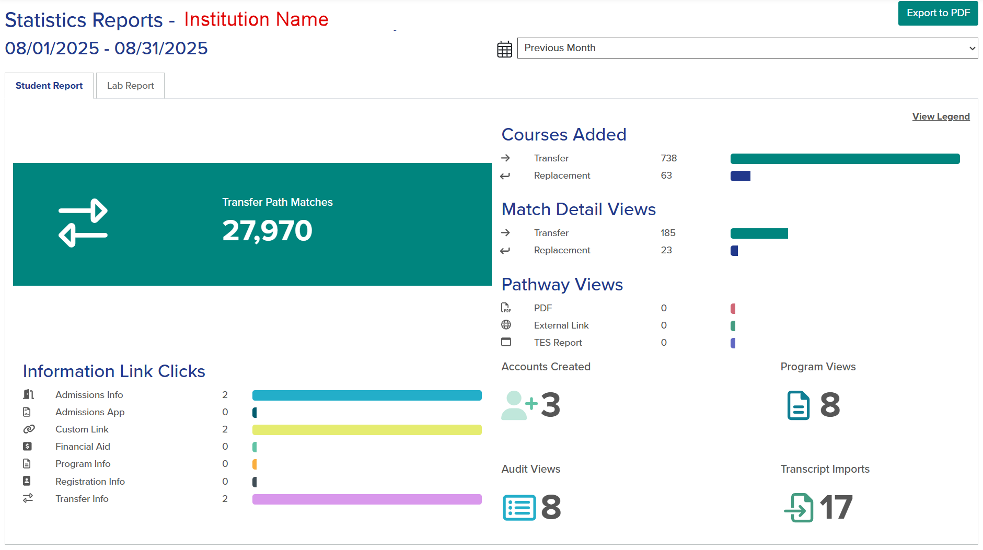Select the Student Report tab
This screenshot has width=983, height=550.
coord(49,85)
